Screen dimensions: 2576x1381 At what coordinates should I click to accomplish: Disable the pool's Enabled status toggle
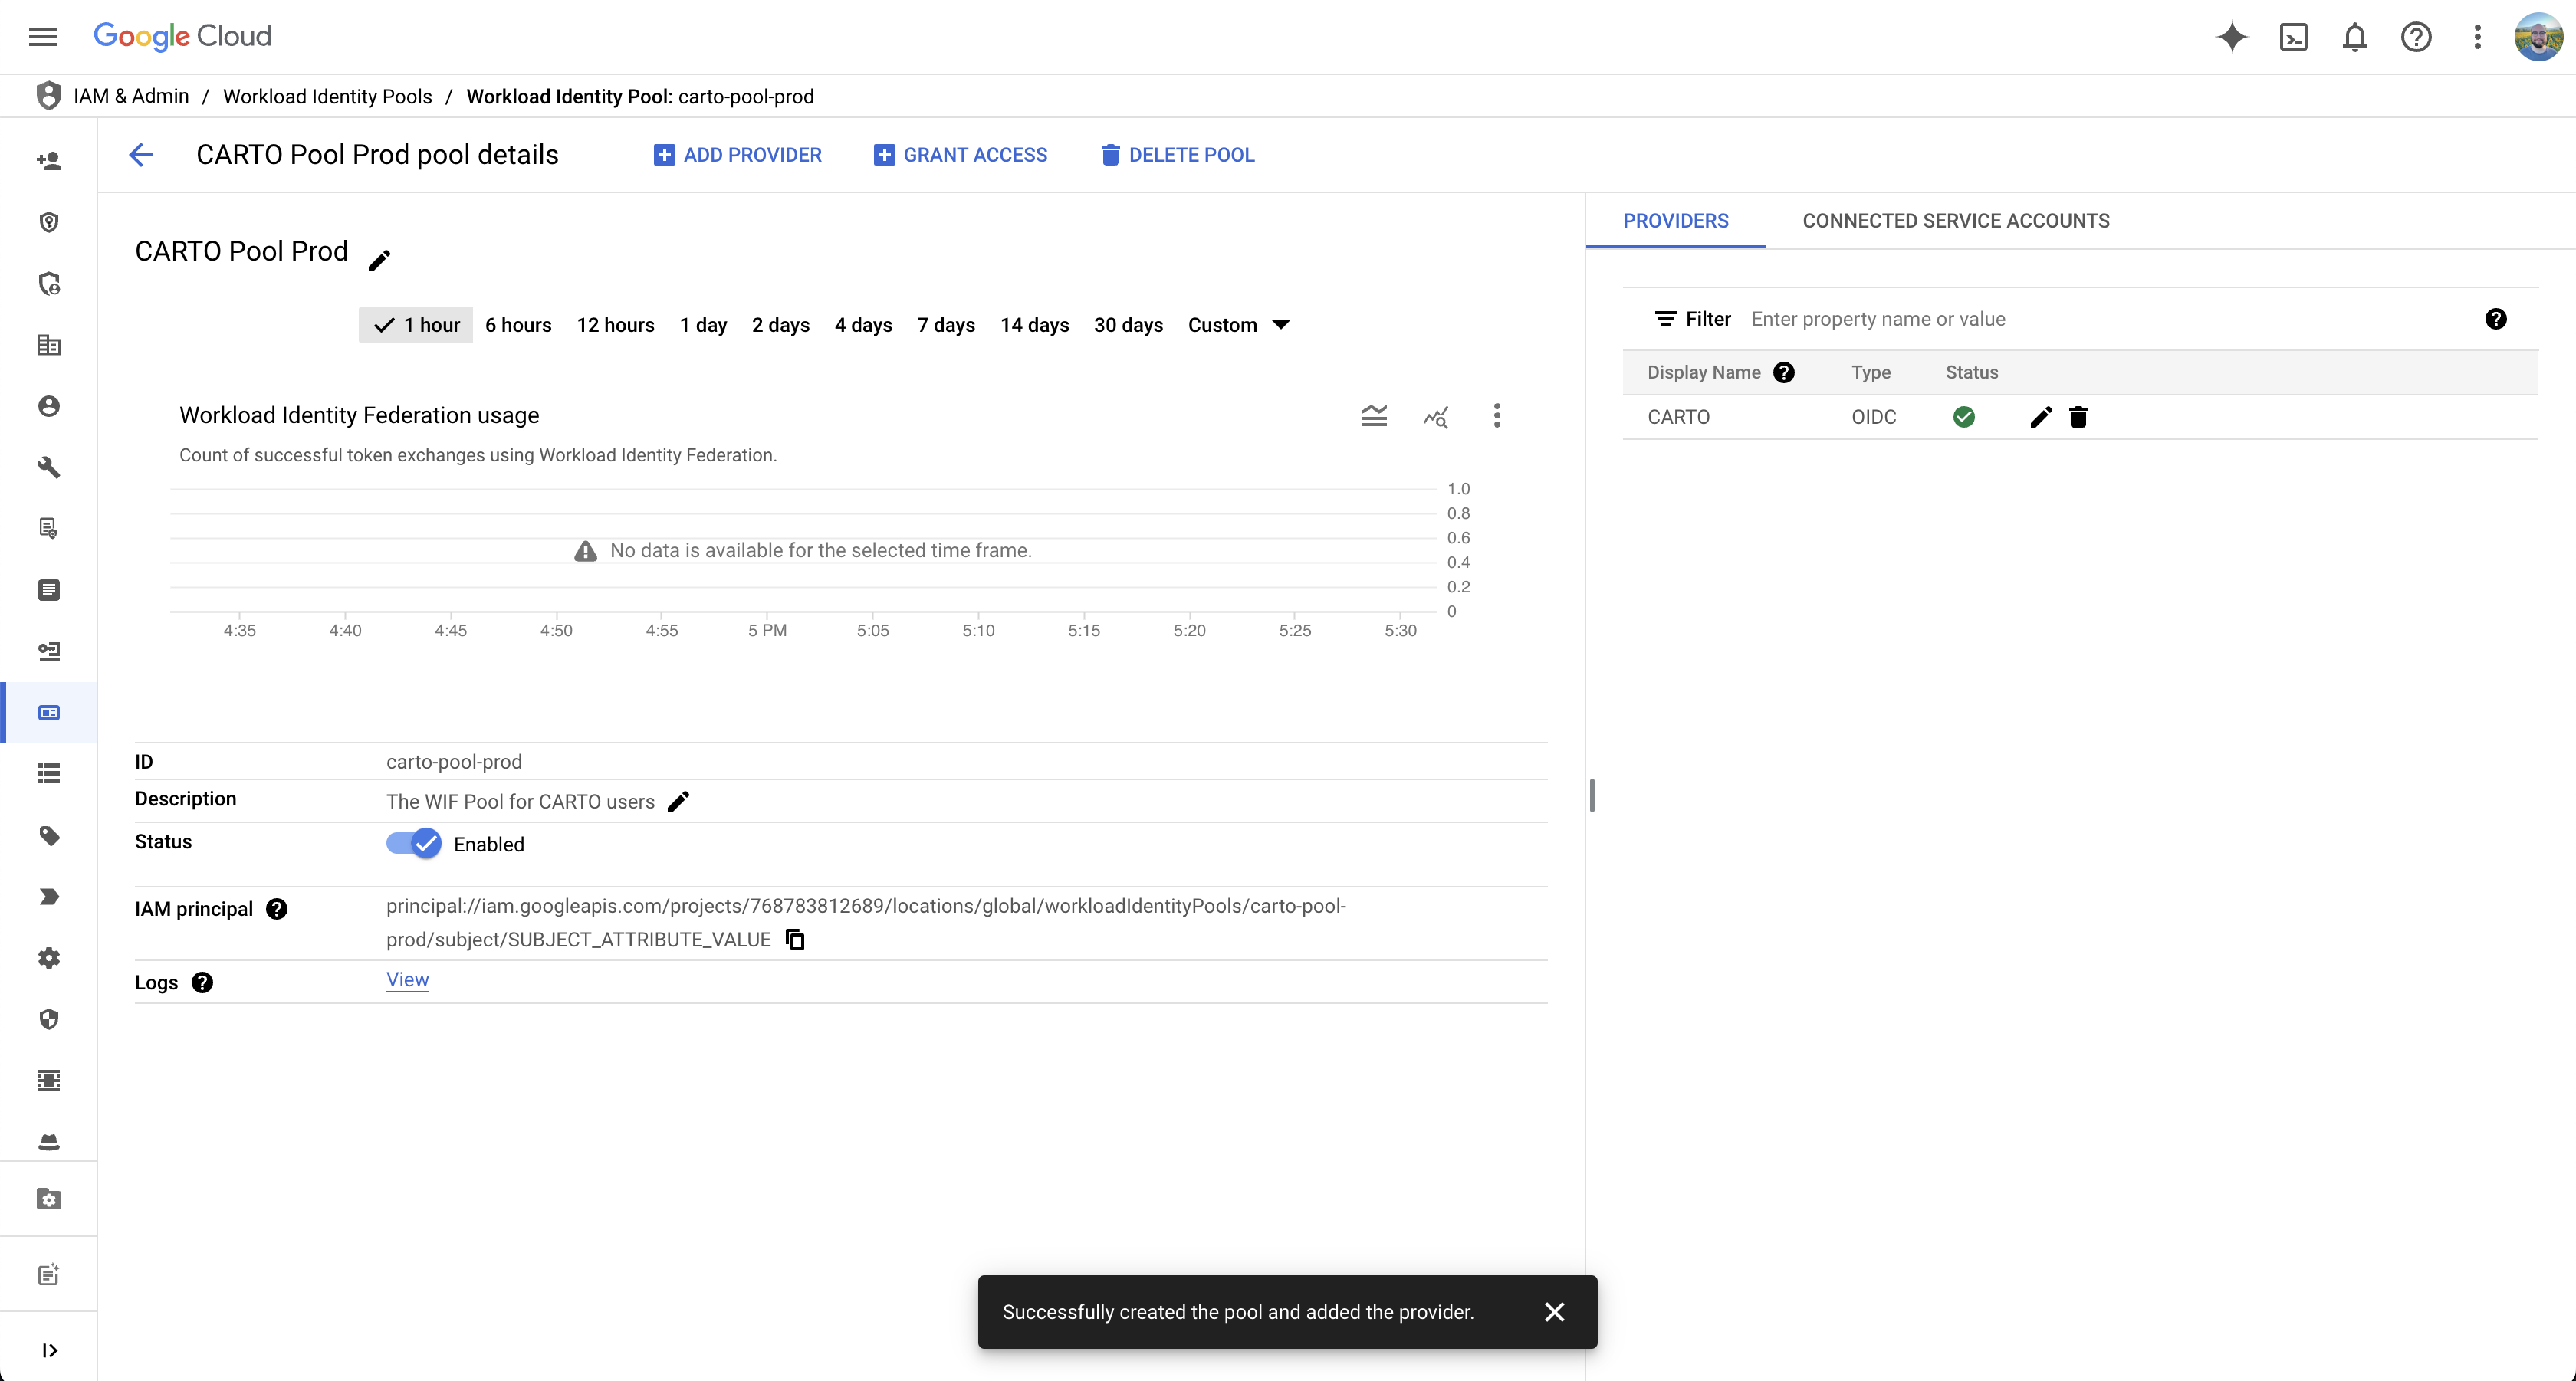click(x=414, y=843)
